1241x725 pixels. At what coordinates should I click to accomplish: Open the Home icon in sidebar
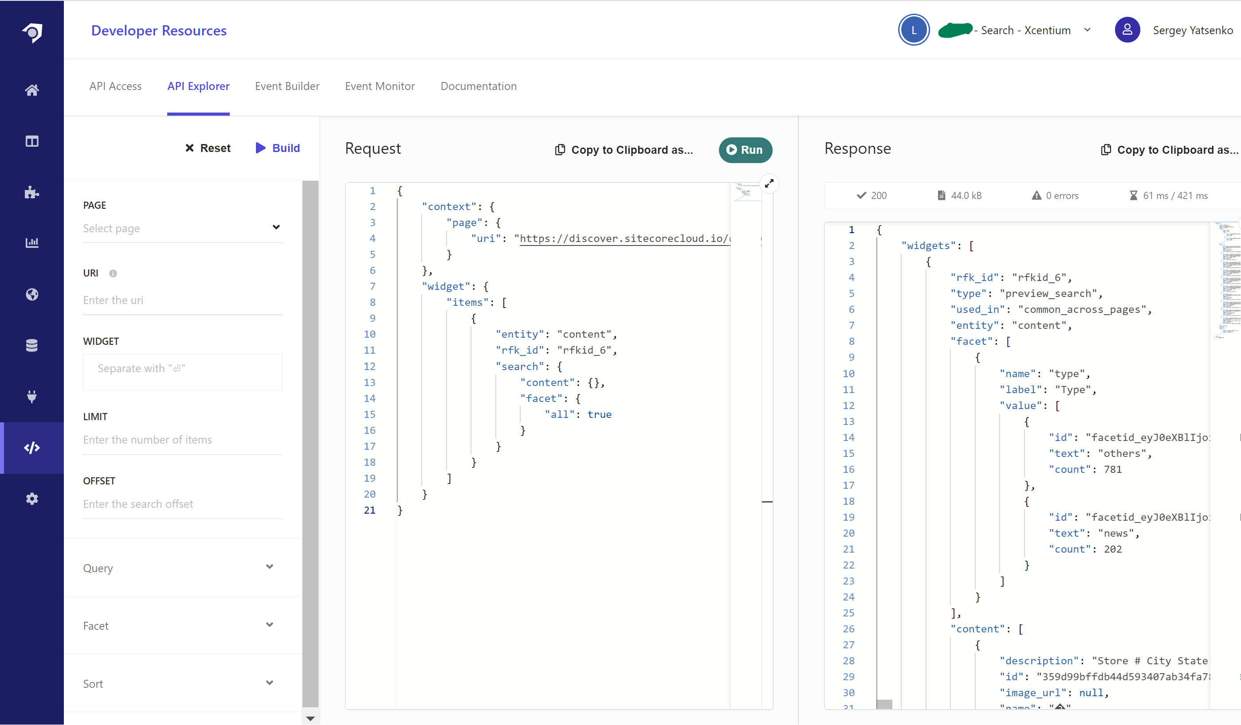point(32,90)
